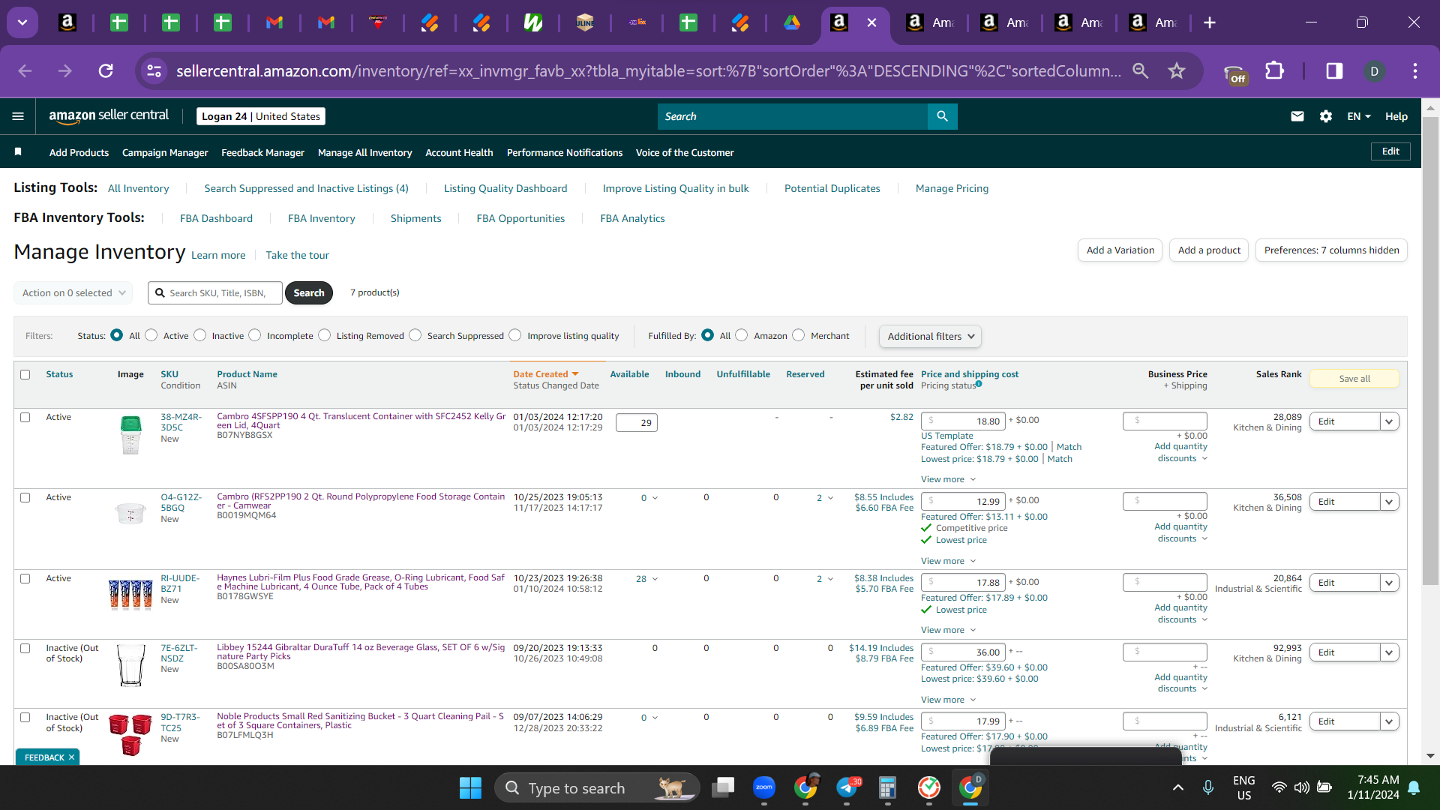Screen dimensions: 1440x810
Task: Open the Chrome side panel icon
Action: [x=1334, y=70]
